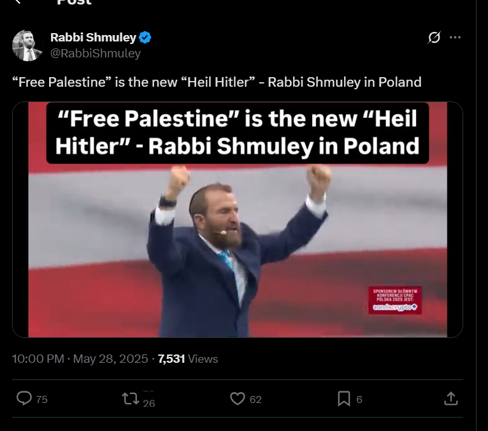This screenshot has height=431, width=488.
Task: Click the Grok slashed-circle icon
Action: point(434,38)
